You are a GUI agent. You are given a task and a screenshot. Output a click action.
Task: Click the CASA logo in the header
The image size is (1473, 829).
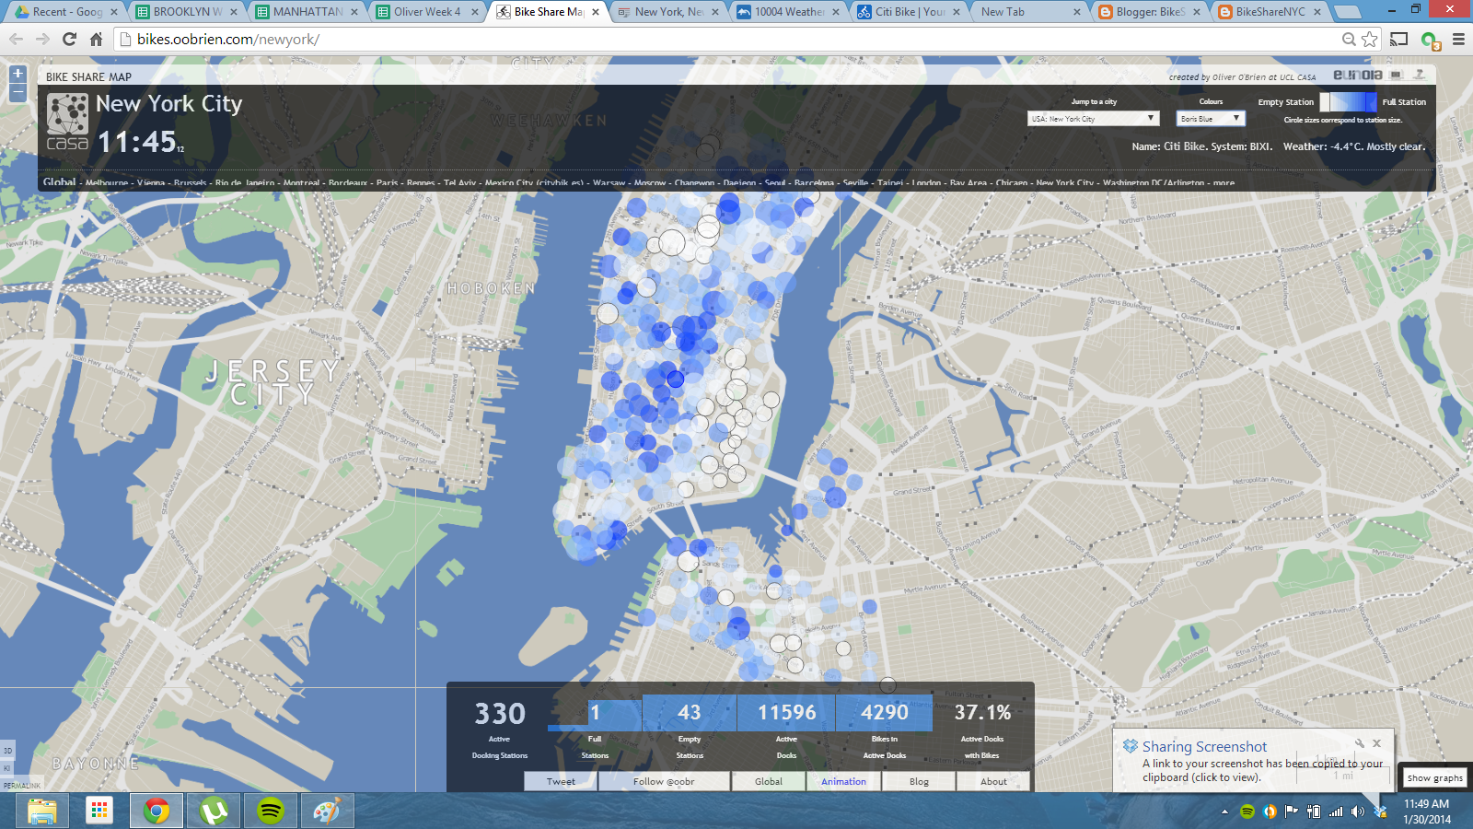coord(68,121)
